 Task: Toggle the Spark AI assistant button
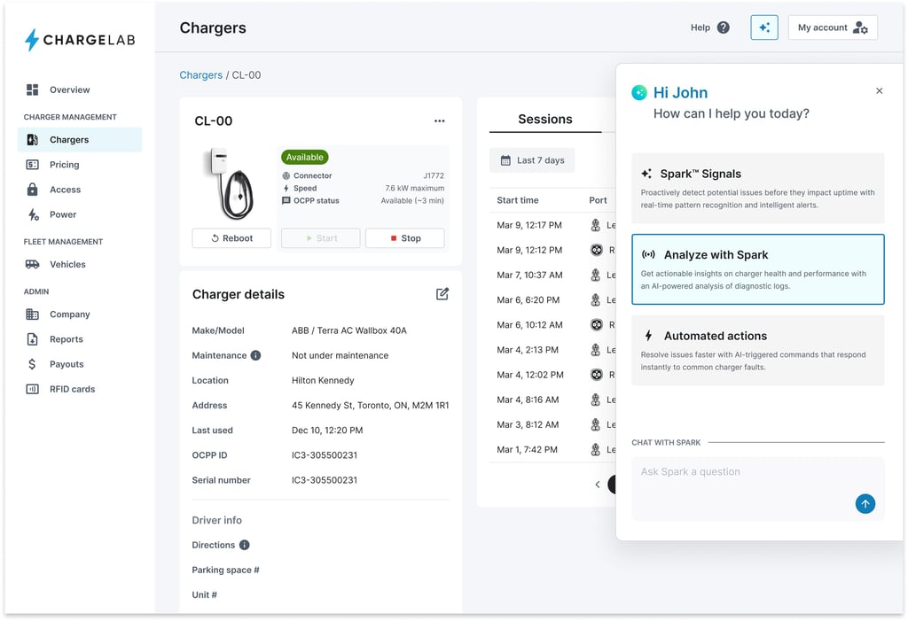pyautogui.click(x=764, y=27)
